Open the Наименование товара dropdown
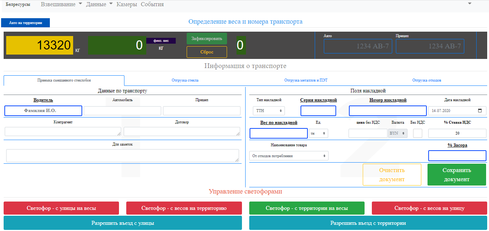The image size is (489, 231). 289,156
